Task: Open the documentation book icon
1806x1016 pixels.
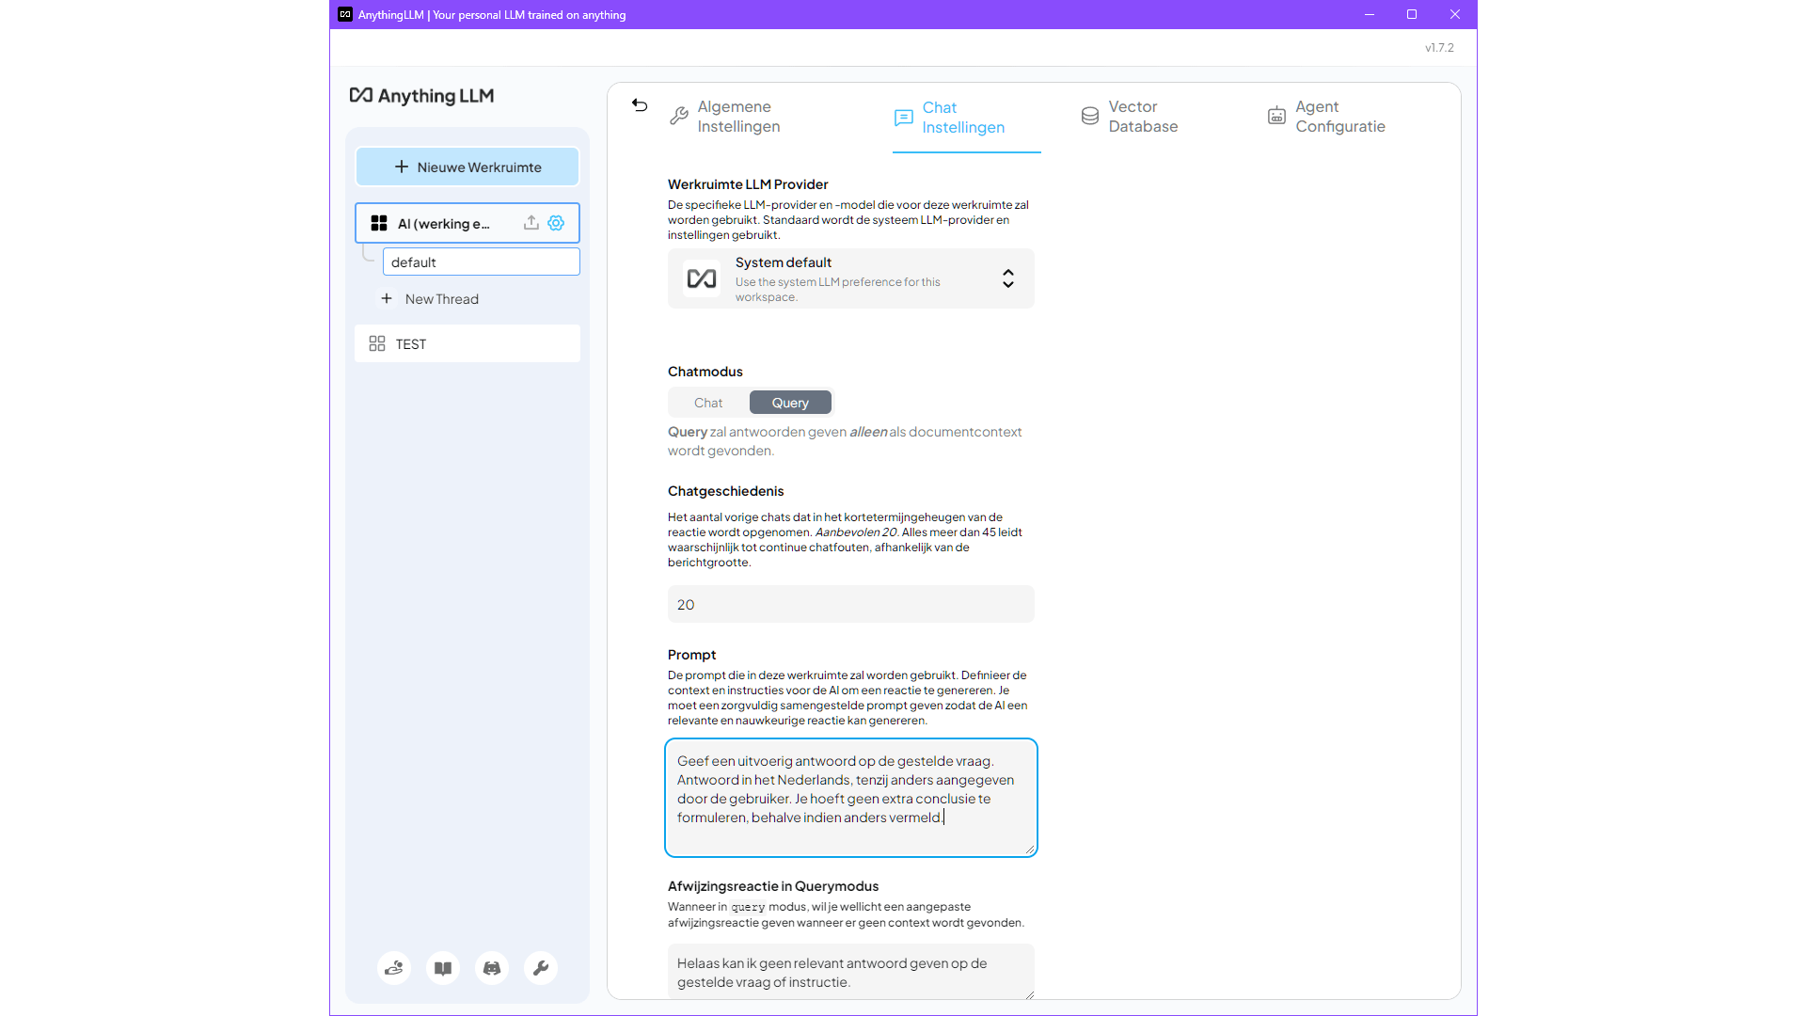Action: (443, 968)
